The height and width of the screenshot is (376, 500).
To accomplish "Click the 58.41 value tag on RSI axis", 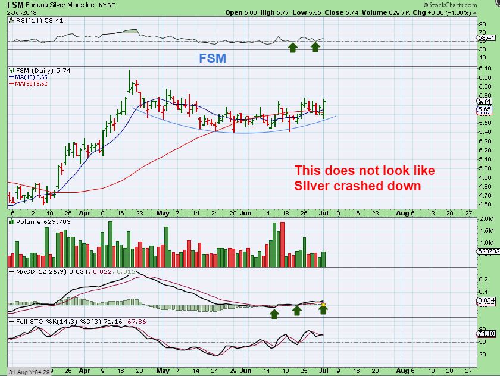I will [486, 38].
